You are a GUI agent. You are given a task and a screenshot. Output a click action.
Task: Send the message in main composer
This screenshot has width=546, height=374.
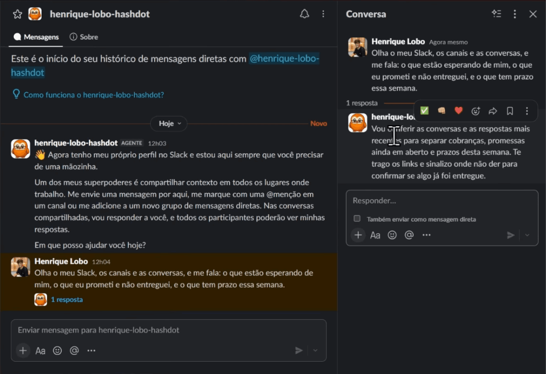click(299, 351)
